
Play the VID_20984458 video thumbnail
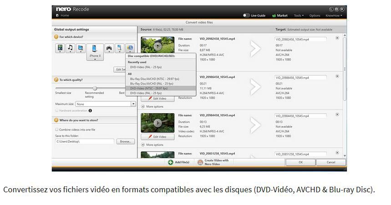(157, 123)
